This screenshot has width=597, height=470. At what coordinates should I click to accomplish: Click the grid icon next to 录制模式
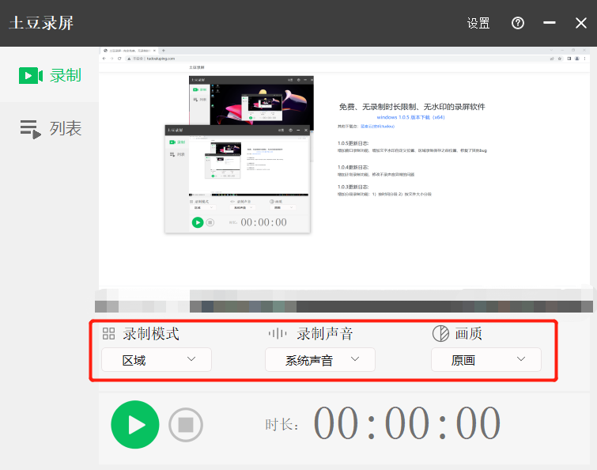(x=108, y=334)
